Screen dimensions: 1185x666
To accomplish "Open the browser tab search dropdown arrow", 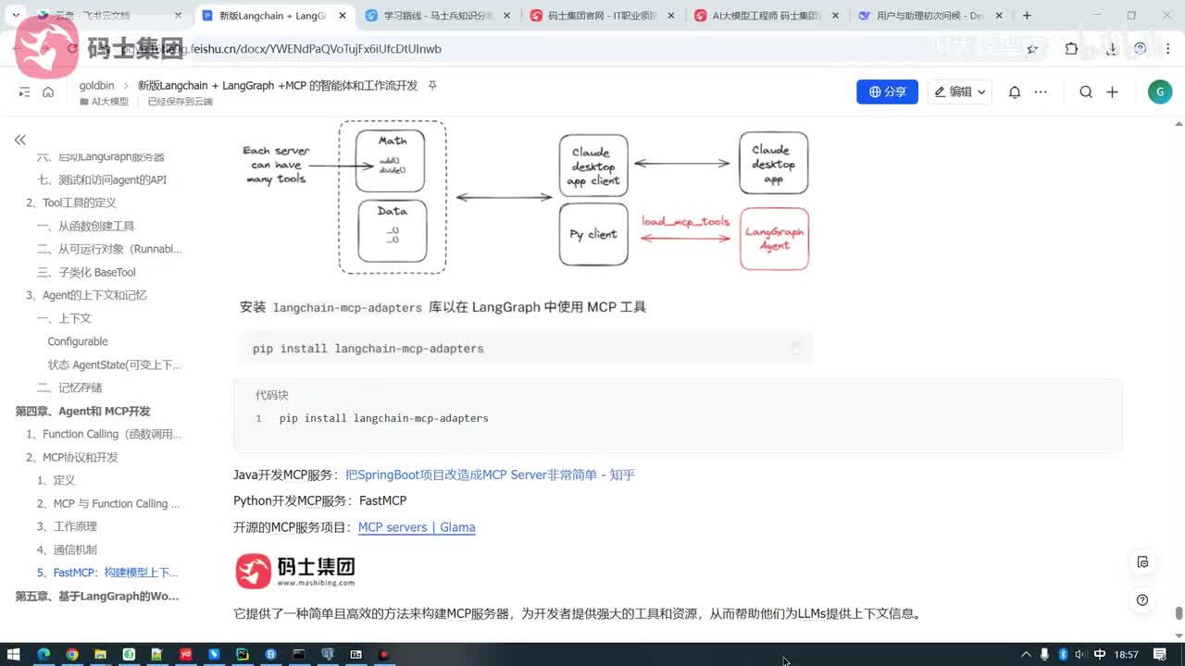I will tap(16, 16).
